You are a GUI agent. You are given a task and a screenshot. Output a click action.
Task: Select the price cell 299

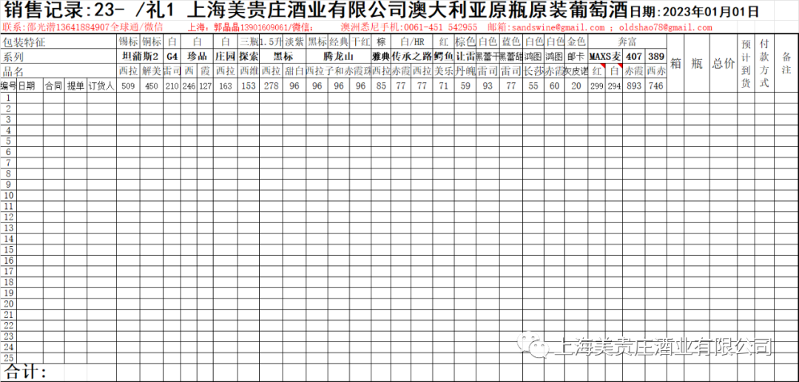click(597, 86)
